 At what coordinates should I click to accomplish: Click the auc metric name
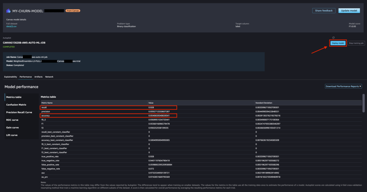click(43, 173)
